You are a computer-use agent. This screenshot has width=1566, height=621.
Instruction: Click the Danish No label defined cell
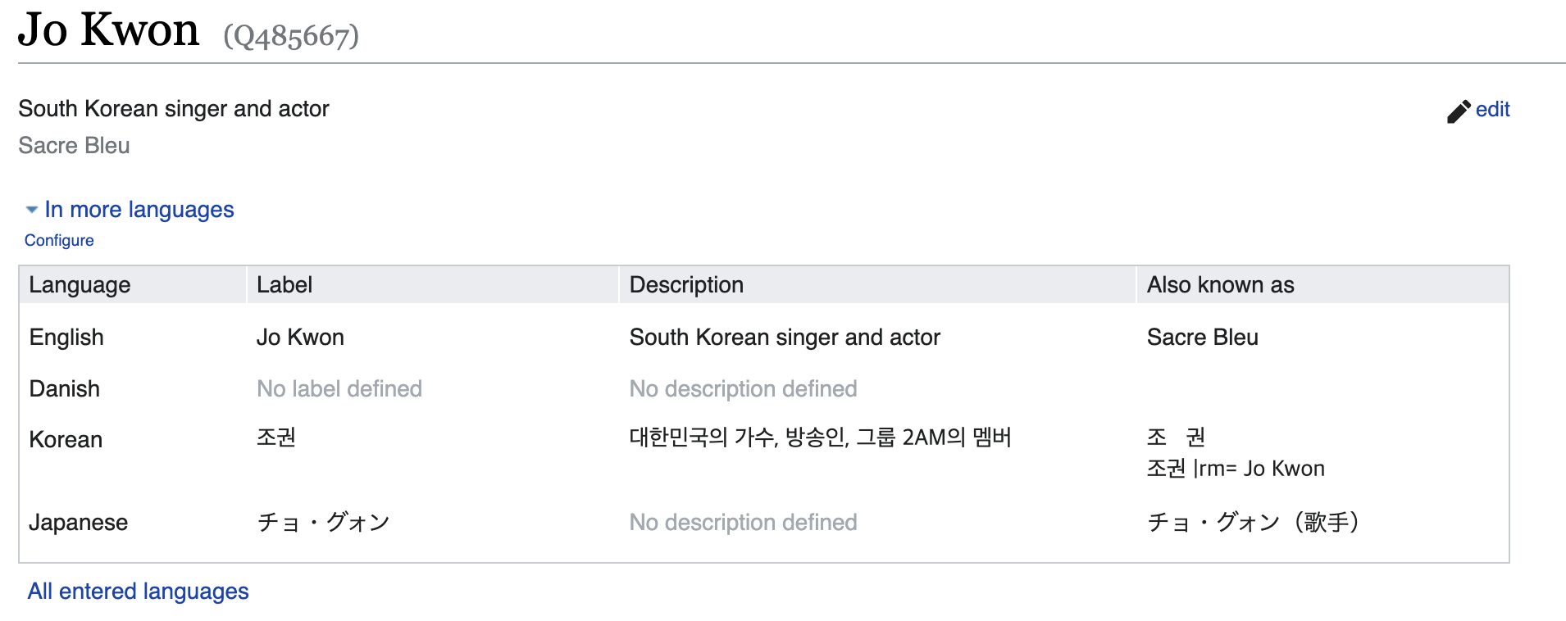339,388
